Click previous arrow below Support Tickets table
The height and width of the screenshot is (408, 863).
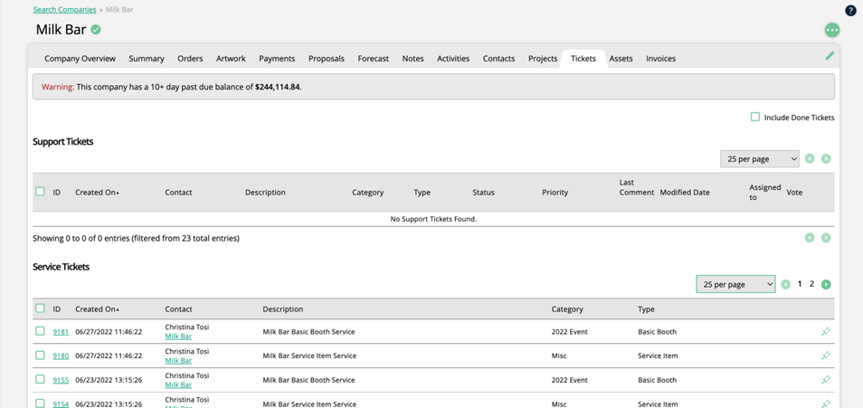(x=809, y=238)
